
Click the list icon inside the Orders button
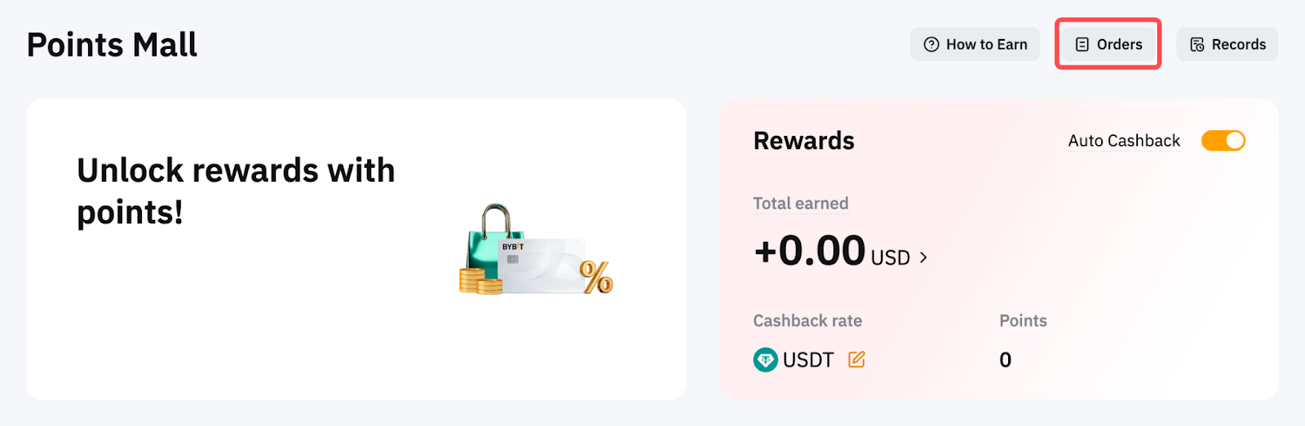(1082, 45)
